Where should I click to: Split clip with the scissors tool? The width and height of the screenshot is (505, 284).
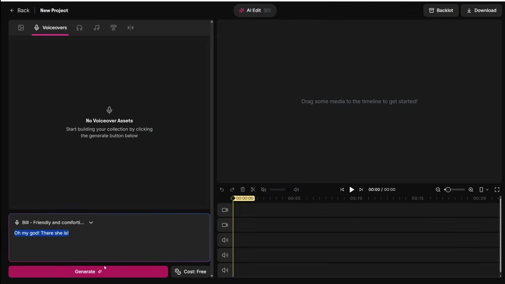(x=253, y=190)
